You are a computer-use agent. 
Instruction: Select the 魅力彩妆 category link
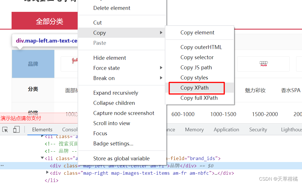pyautogui.click(x=255, y=90)
